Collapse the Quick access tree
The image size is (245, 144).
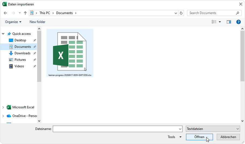(3, 34)
